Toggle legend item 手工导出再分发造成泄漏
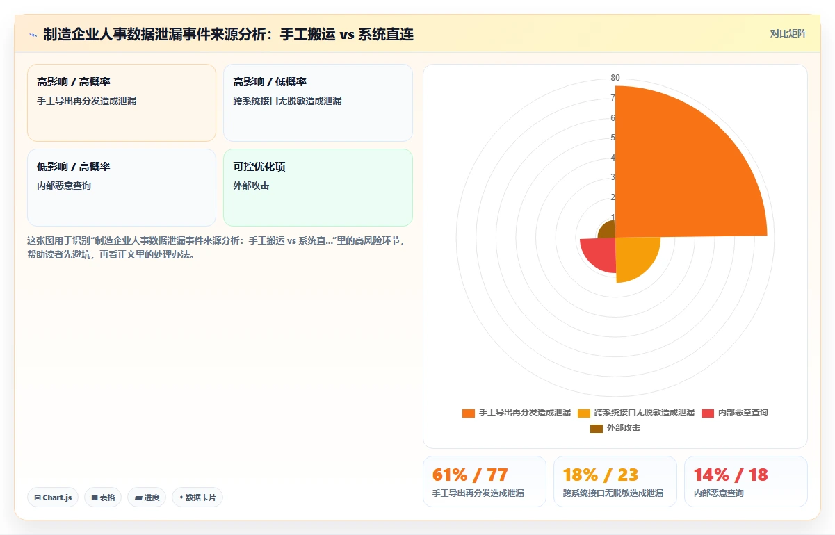Image resolution: width=835 pixels, height=535 pixels. 517,413
